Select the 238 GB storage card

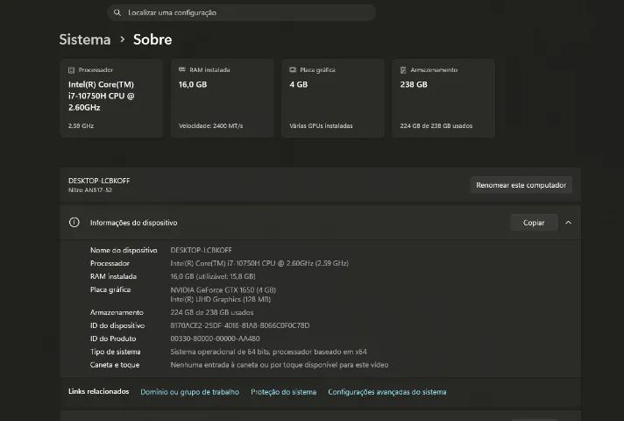(x=443, y=98)
